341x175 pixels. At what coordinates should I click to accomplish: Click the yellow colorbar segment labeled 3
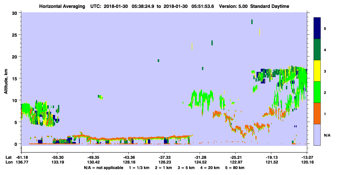click(x=317, y=71)
